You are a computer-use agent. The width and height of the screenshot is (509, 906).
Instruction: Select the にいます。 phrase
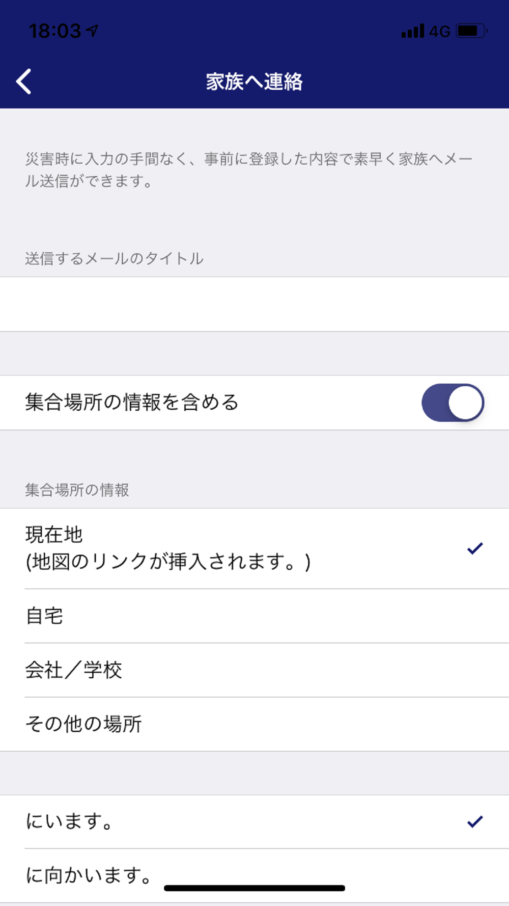click(x=254, y=821)
